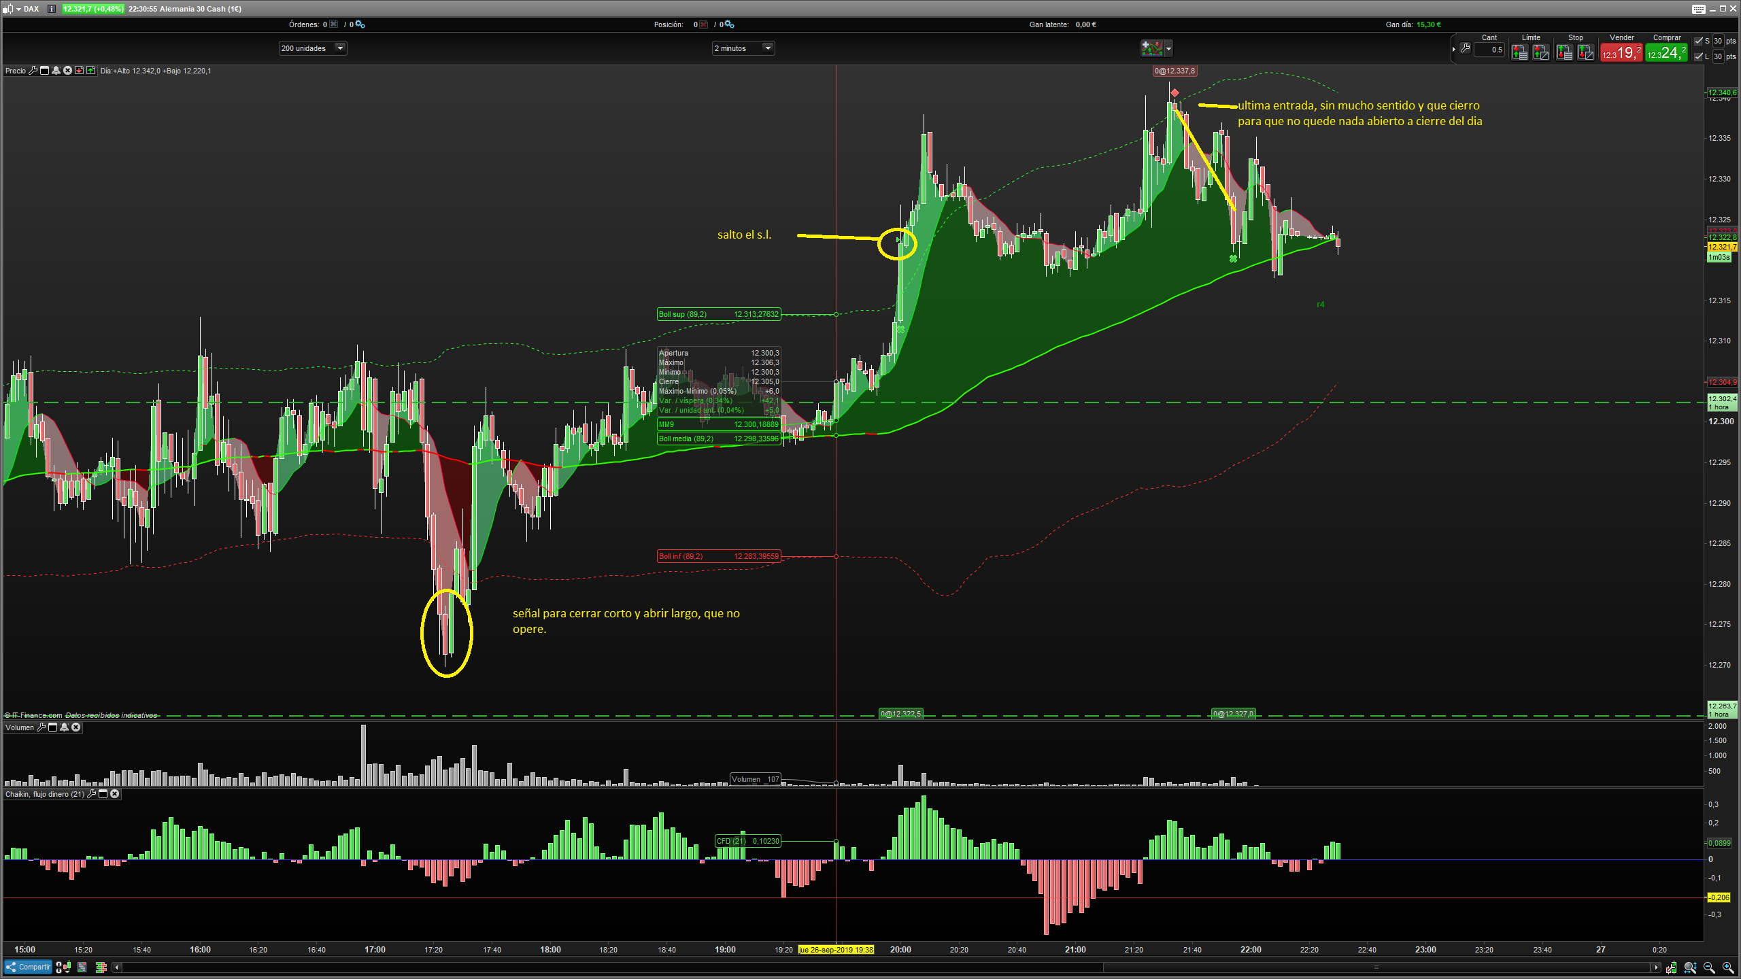
Task: Click second Stop order icon
Action: click(x=1585, y=52)
